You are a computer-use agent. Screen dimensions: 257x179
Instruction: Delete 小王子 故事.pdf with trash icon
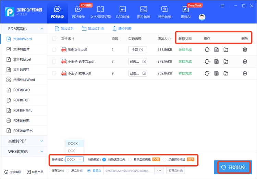tap(245, 73)
